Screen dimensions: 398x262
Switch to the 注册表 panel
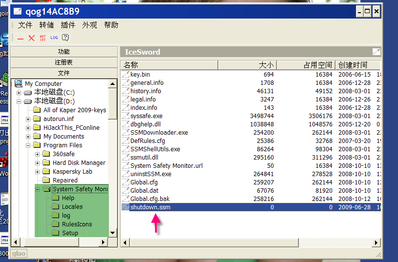pos(64,62)
